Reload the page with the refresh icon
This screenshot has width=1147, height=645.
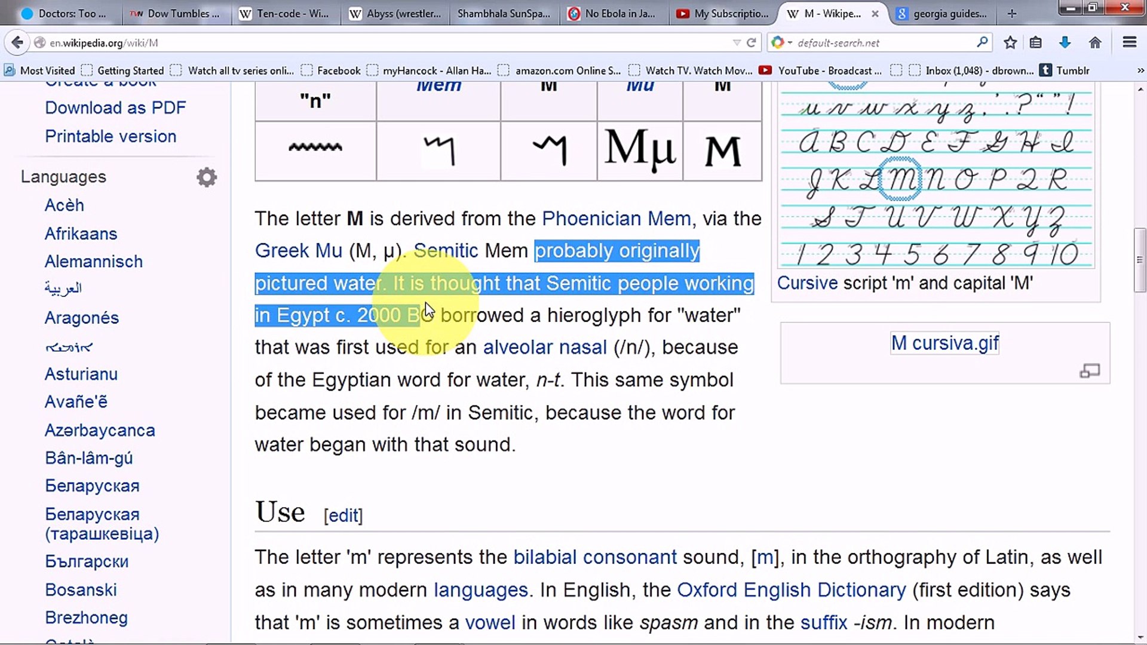click(x=752, y=42)
